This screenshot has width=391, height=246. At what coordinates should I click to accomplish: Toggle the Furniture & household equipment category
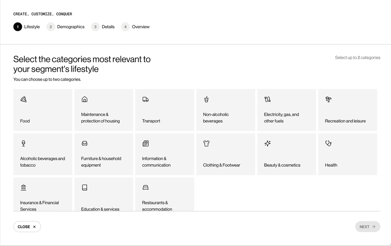104,154
